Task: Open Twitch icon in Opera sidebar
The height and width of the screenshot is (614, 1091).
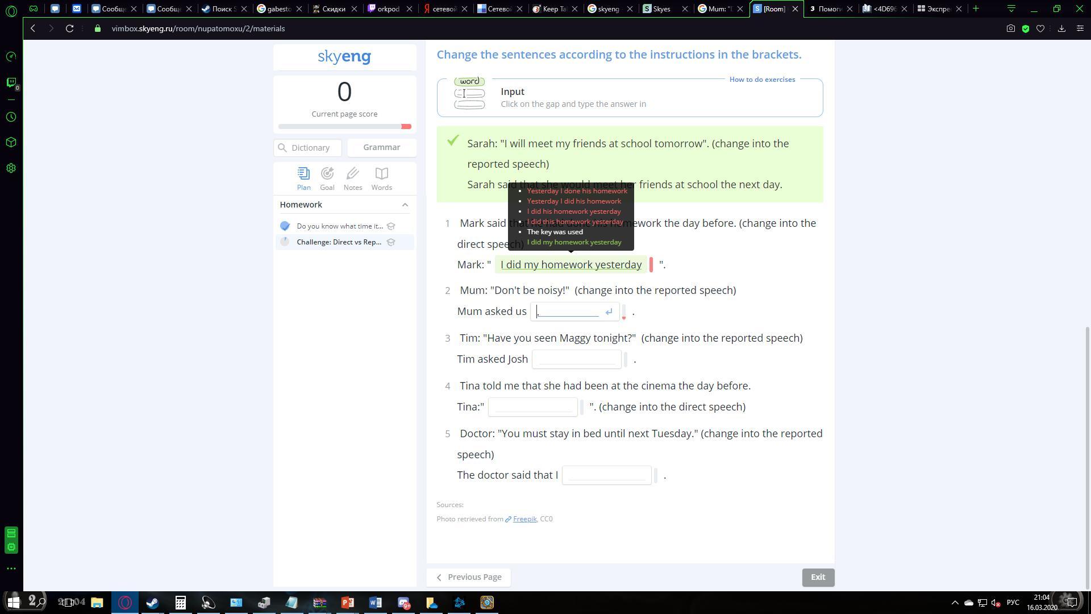Action: click(11, 82)
